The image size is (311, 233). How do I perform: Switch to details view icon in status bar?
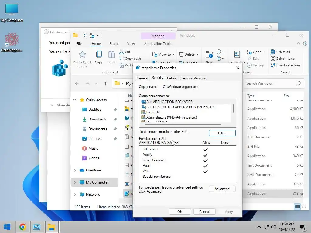click(x=298, y=207)
